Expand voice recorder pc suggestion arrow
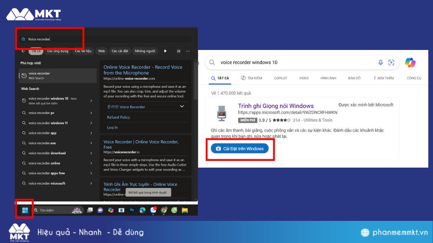The image size is (433, 243). (91, 113)
